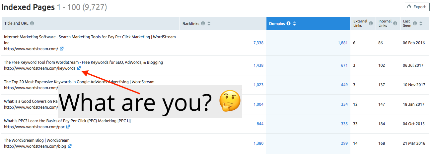Viewport: 432px width, 154px height.
Task: Click info icon beside Title and URL header
Action: (32, 23)
